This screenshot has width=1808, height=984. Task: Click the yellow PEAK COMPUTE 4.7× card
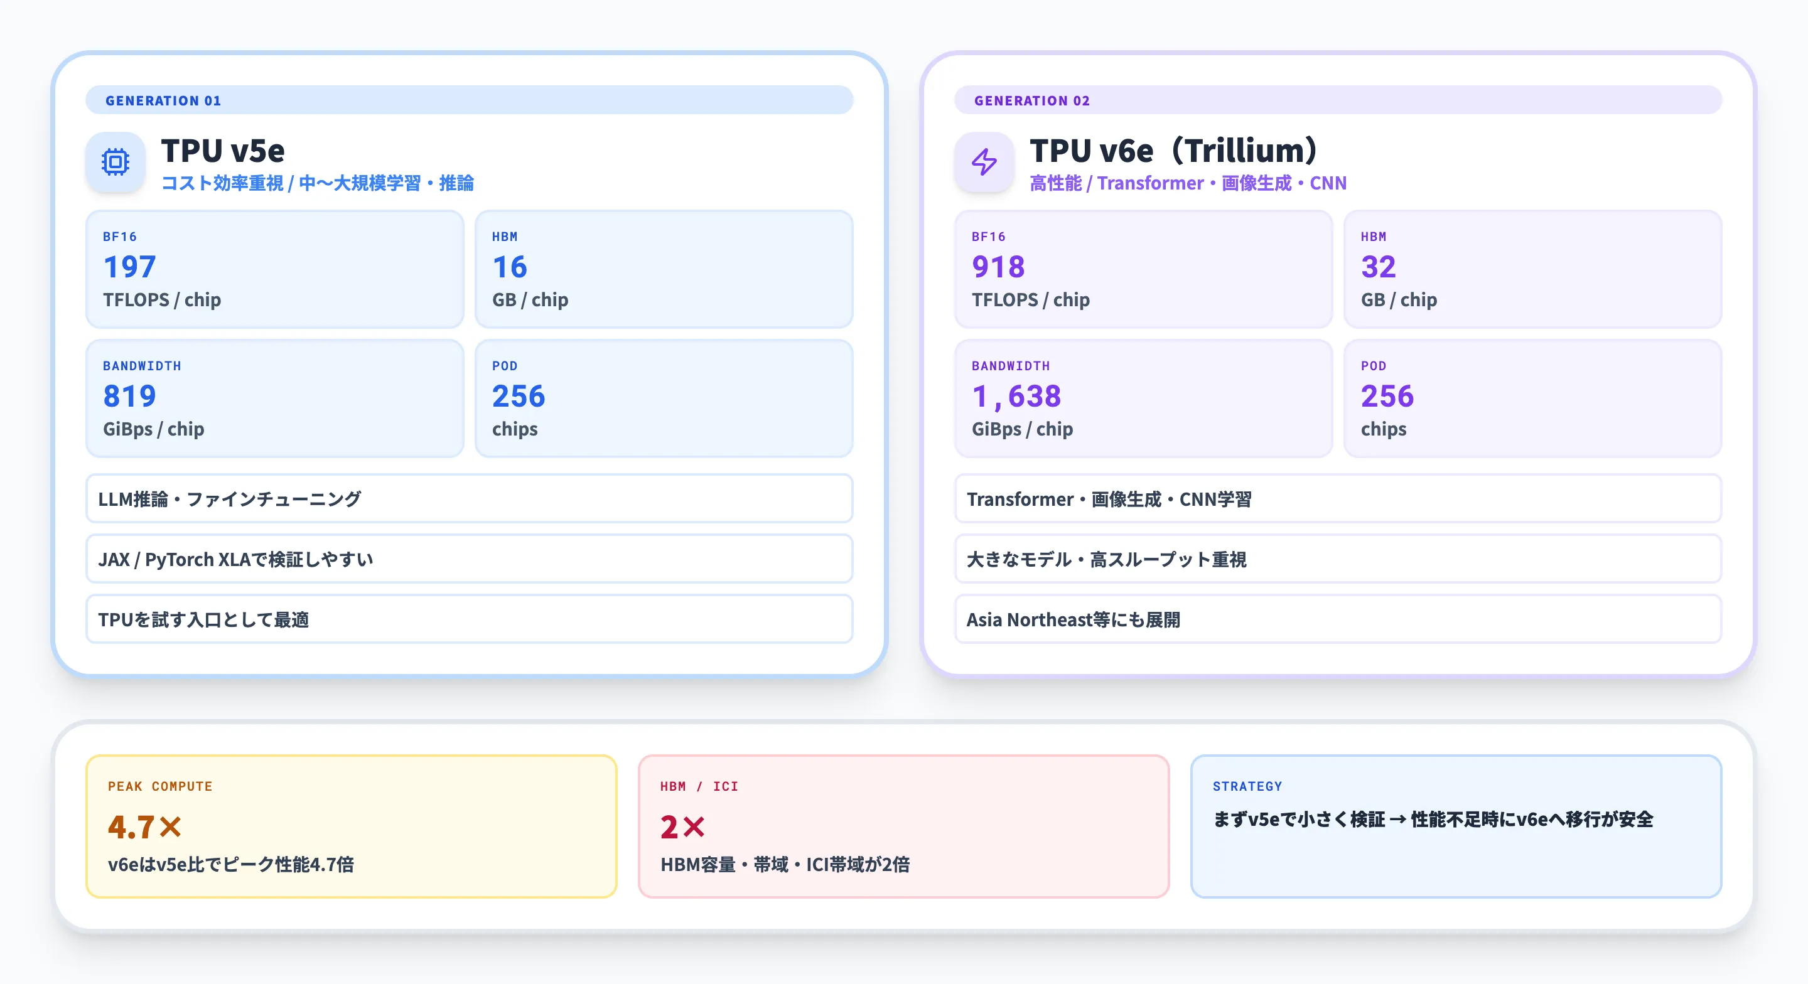(x=351, y=826)
